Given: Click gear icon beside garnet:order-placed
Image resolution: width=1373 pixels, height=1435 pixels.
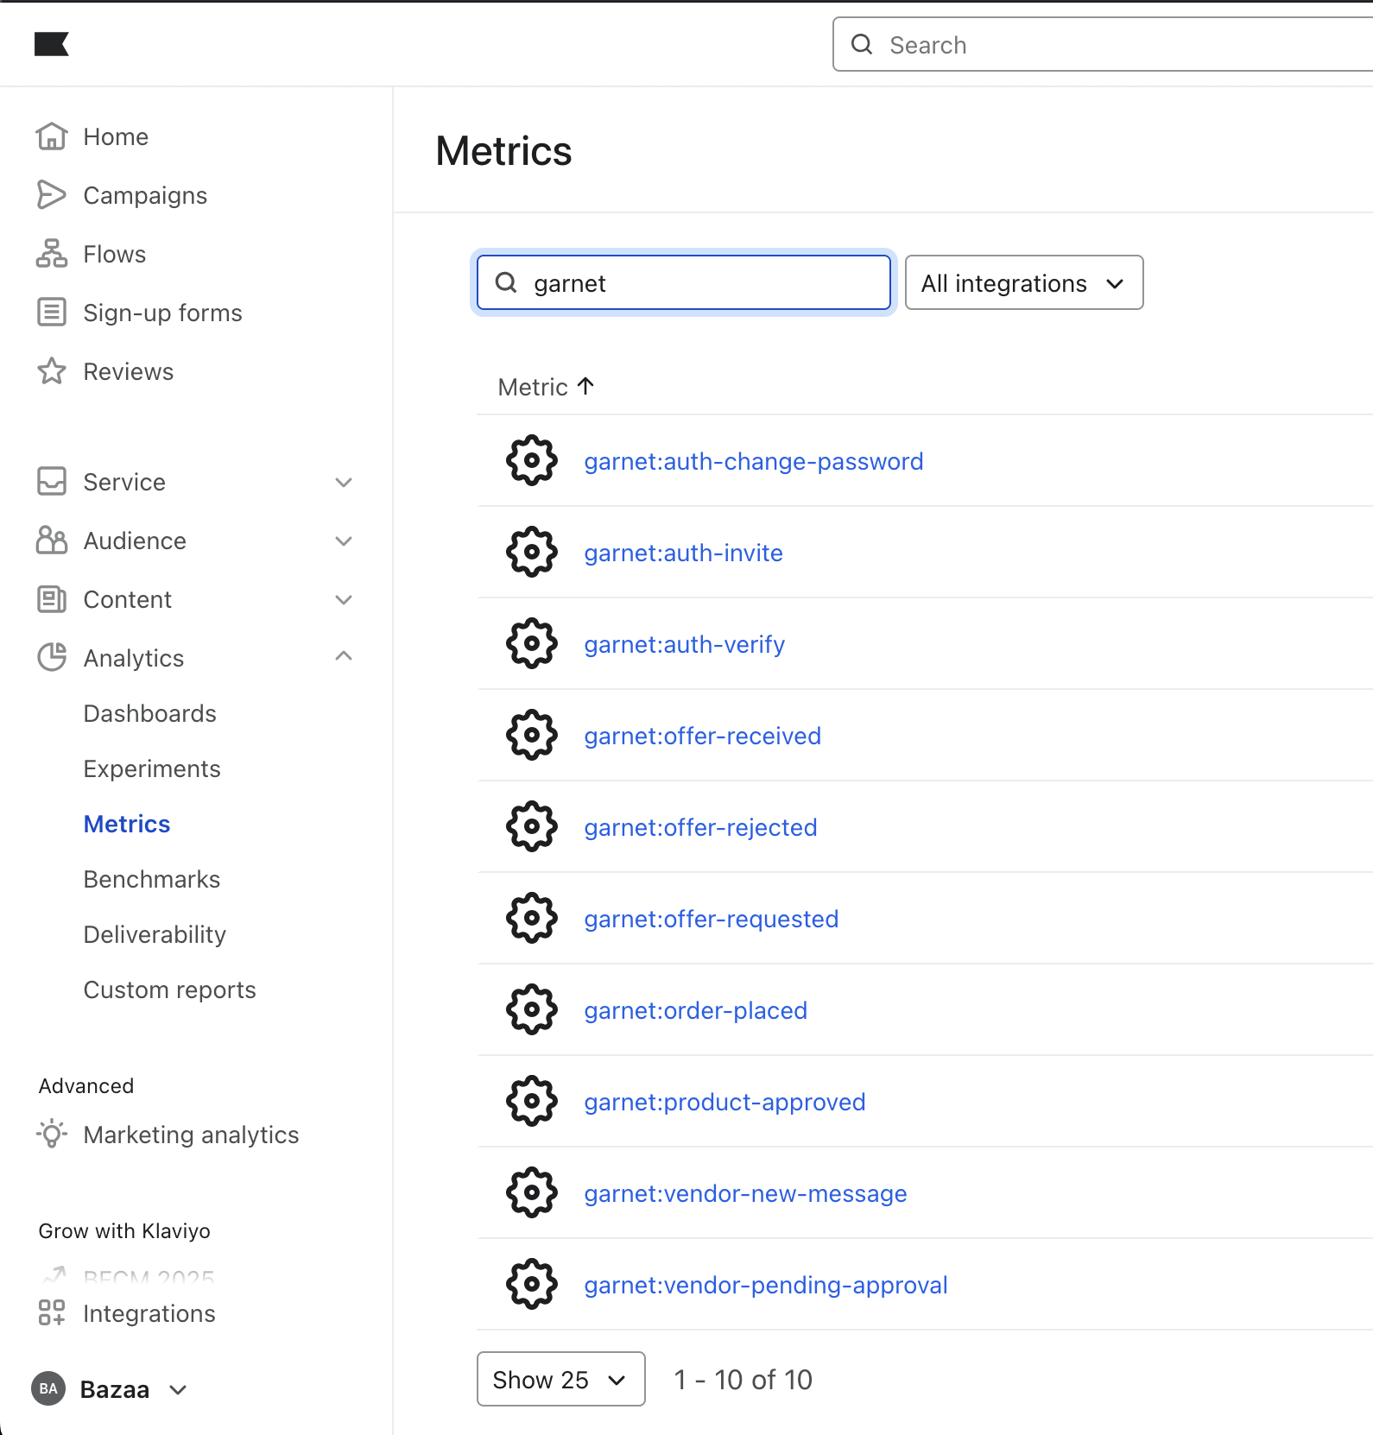Looking at the screenshot, I should (x=532, y=1010).
